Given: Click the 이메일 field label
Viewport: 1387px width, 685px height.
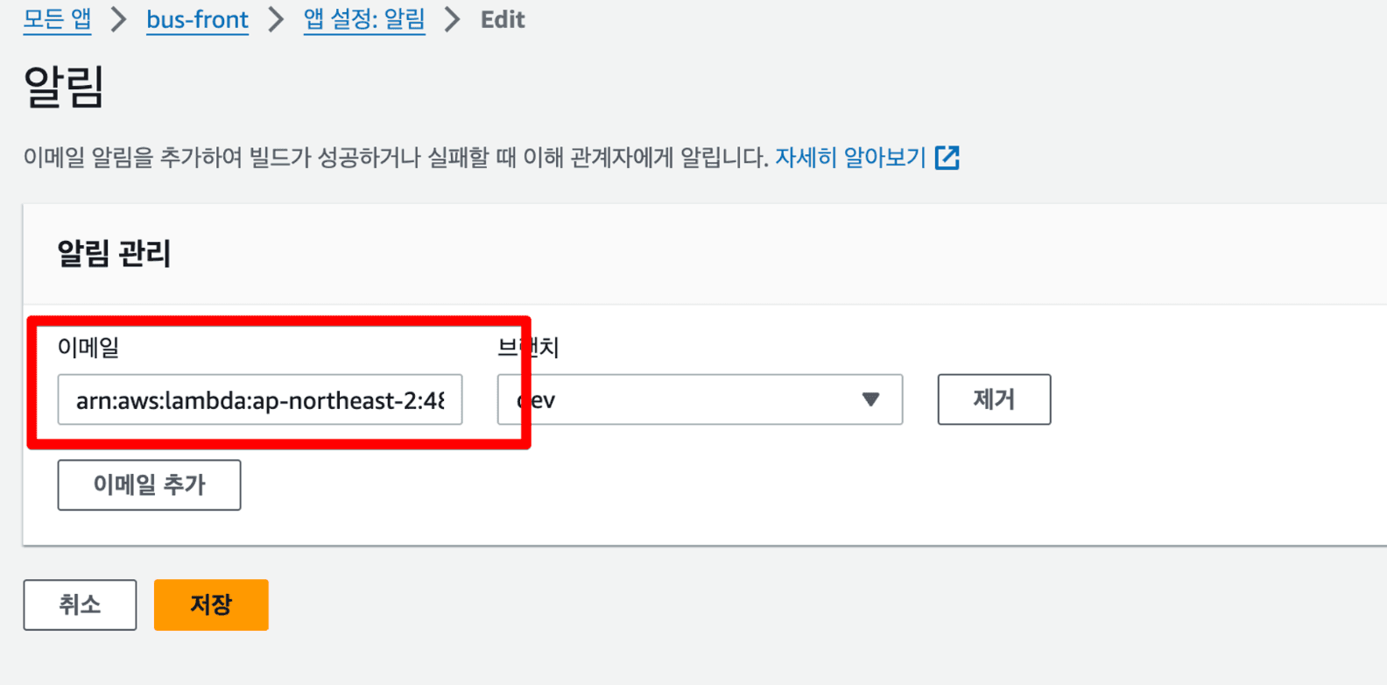Looking at the screenshot, I should pyautogui.click(x=88, y=348).
